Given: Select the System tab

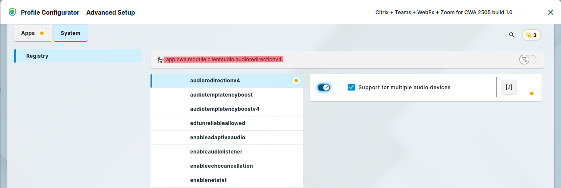Looking at the screenshot, I should (x=70, y=33).
